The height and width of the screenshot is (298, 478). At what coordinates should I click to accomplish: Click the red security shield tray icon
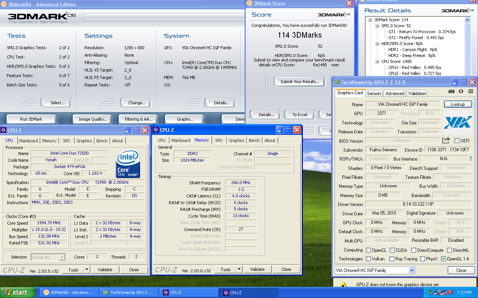click(450, 292)
